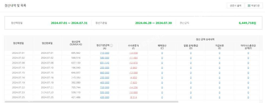The height and width of the screenshot is (103, 265).
Task: Open the -14,058 fee link in first row
Action: 133,53
